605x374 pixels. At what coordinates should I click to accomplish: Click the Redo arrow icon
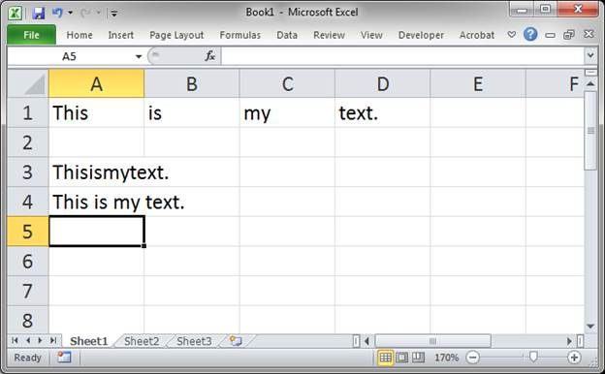(84, 14)
